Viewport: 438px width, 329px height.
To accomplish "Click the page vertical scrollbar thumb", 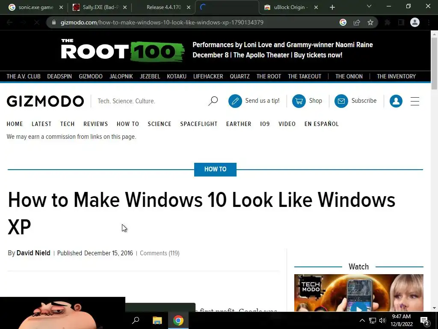I will click(x=434, y=63).
